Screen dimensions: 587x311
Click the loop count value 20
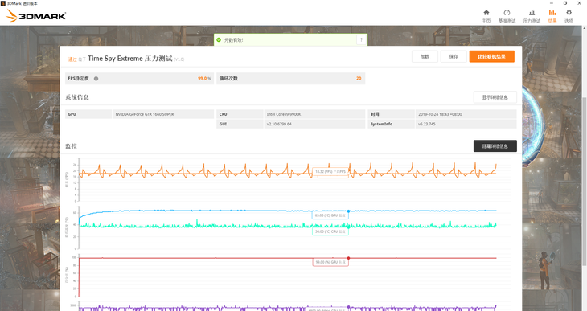(x=359, y=78)
